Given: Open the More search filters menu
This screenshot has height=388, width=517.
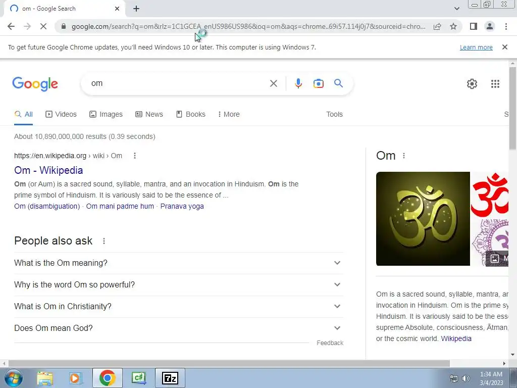Looking at the screenshot, I should [229, 114].
